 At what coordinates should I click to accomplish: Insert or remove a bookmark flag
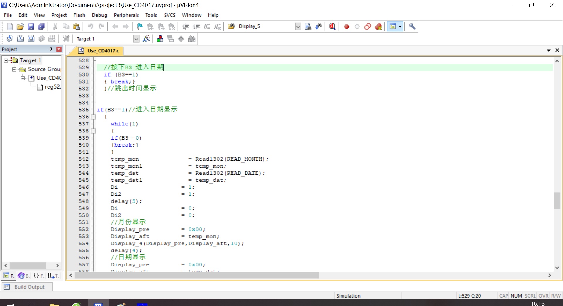140,26
